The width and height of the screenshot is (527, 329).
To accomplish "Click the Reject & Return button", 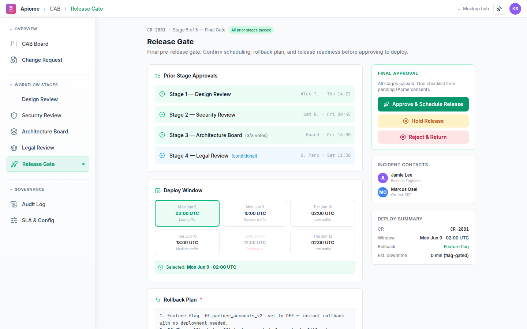I will pyautogui.click(x=423, y=137).
